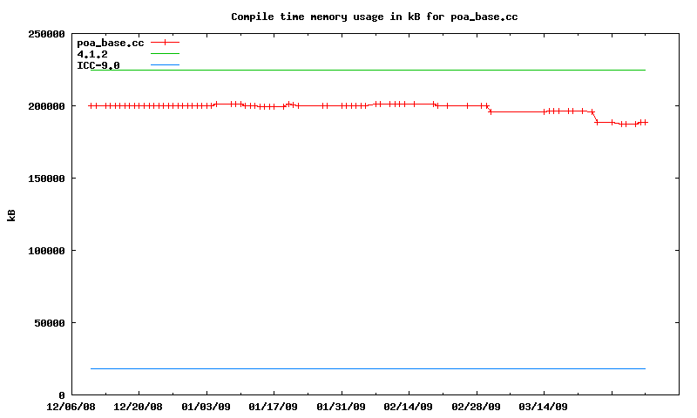
Task: Click the blue line sample beside ICC-9.0 legend
Action: click(x=165, y=65)
